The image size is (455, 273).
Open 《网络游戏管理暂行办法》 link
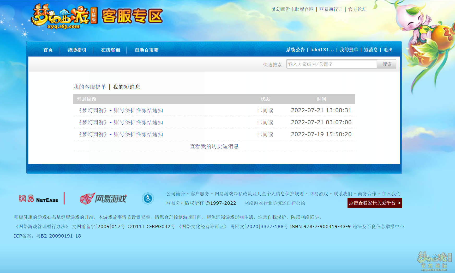pyautogui.click(x=42, y=226)
